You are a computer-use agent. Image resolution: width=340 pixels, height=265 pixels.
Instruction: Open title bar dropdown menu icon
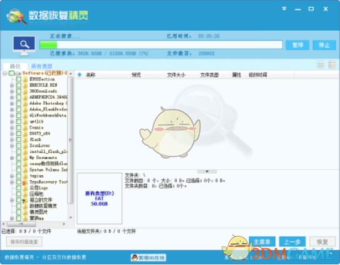284,9
